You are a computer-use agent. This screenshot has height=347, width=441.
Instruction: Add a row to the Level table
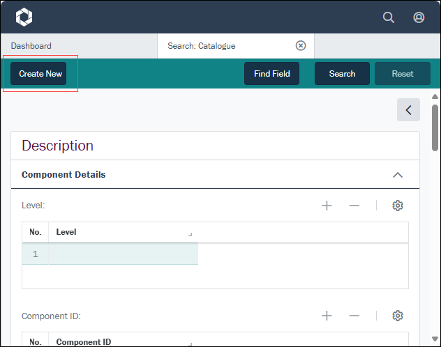coord(327,206)
